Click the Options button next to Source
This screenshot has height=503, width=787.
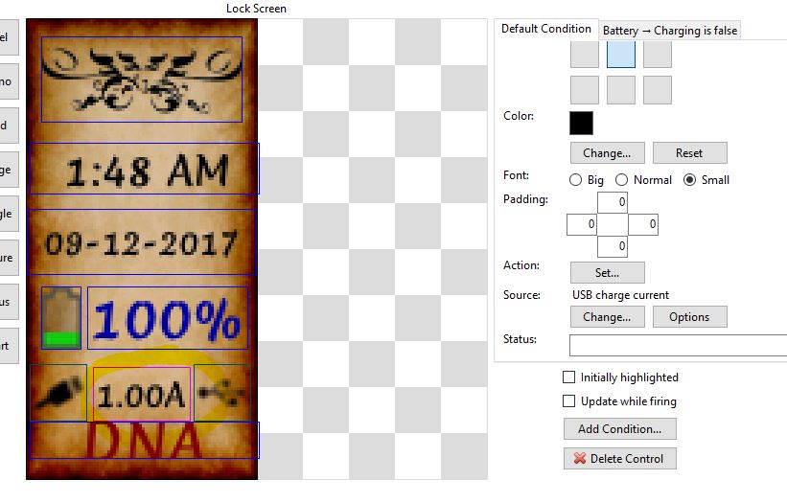tap(689, 317)
